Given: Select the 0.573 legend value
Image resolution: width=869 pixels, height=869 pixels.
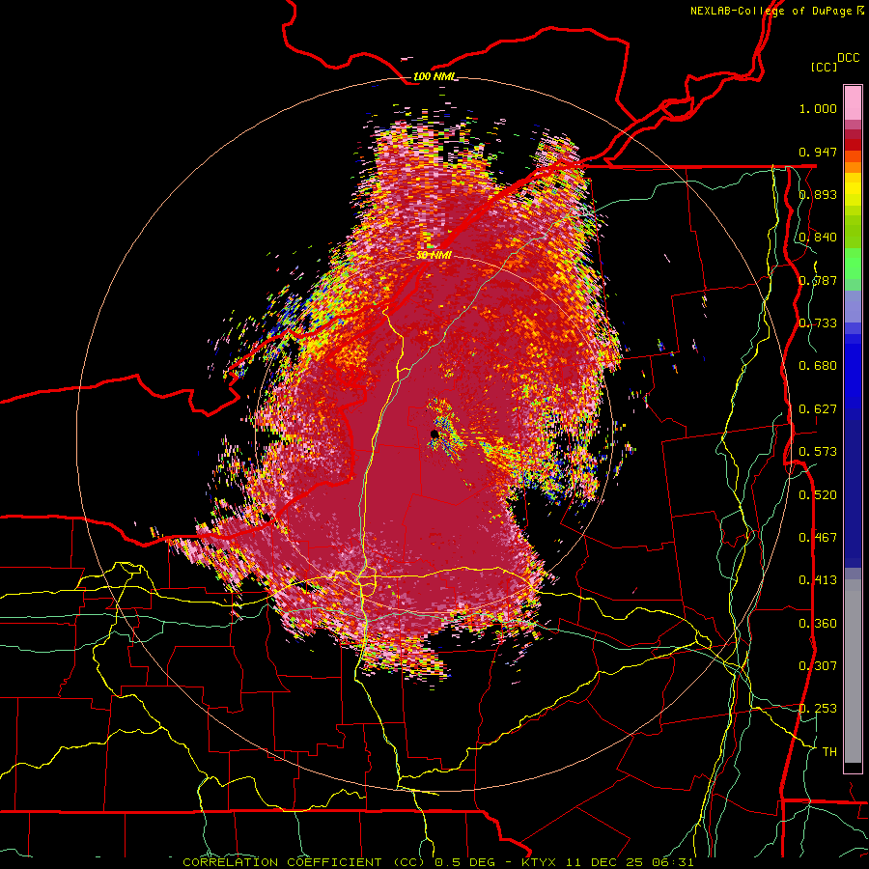Looking at the screenshot, I should (818, 452).
